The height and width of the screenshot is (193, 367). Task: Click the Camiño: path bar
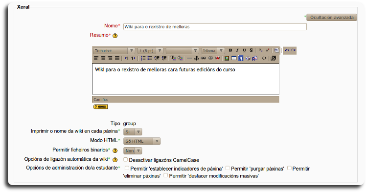pos(185,100)
